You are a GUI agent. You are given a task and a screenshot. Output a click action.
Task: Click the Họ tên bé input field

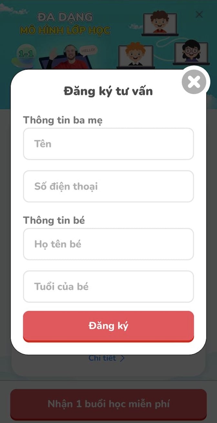[x=108, y=244]
